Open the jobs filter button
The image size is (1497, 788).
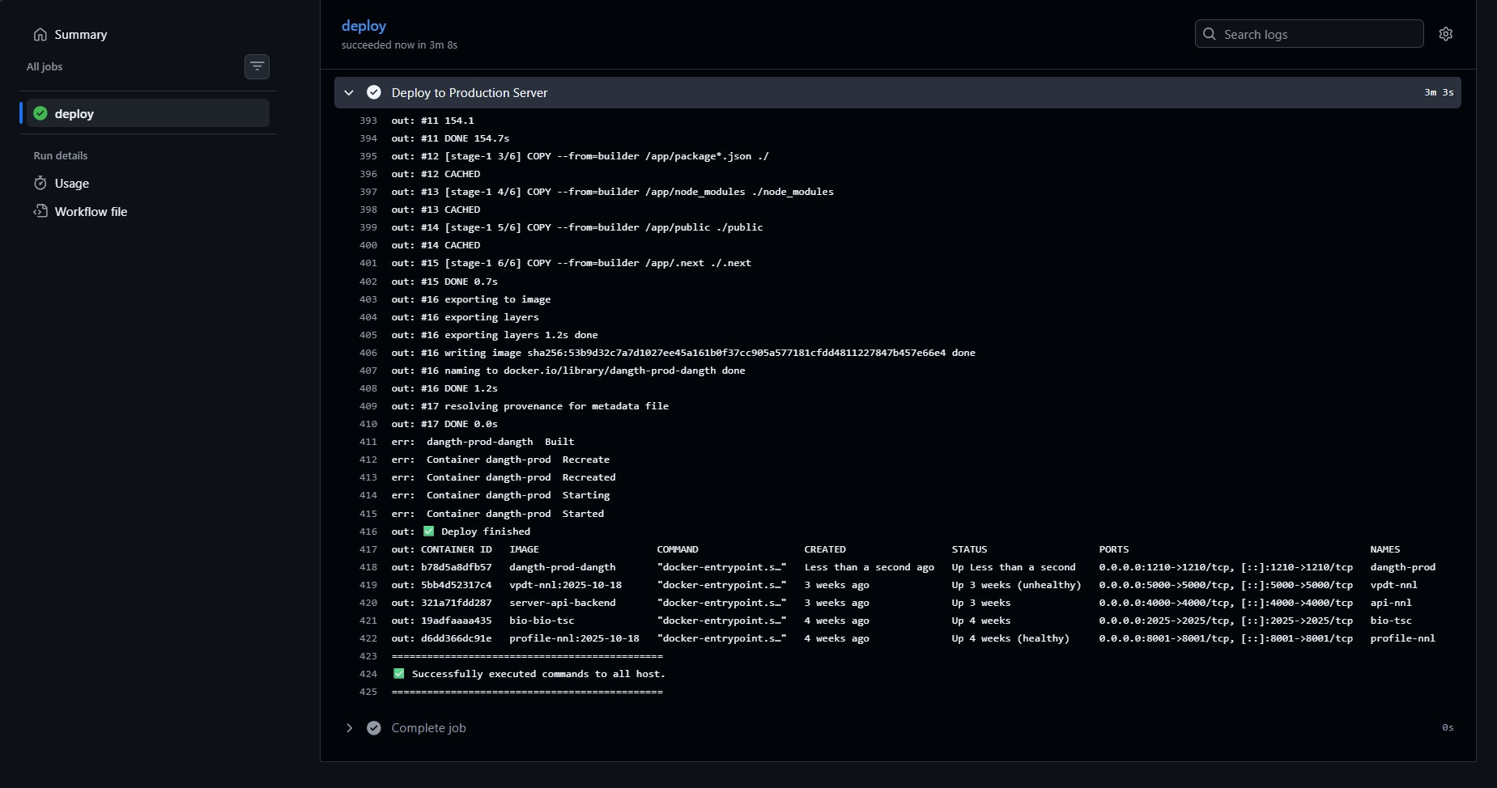(257, 66)
